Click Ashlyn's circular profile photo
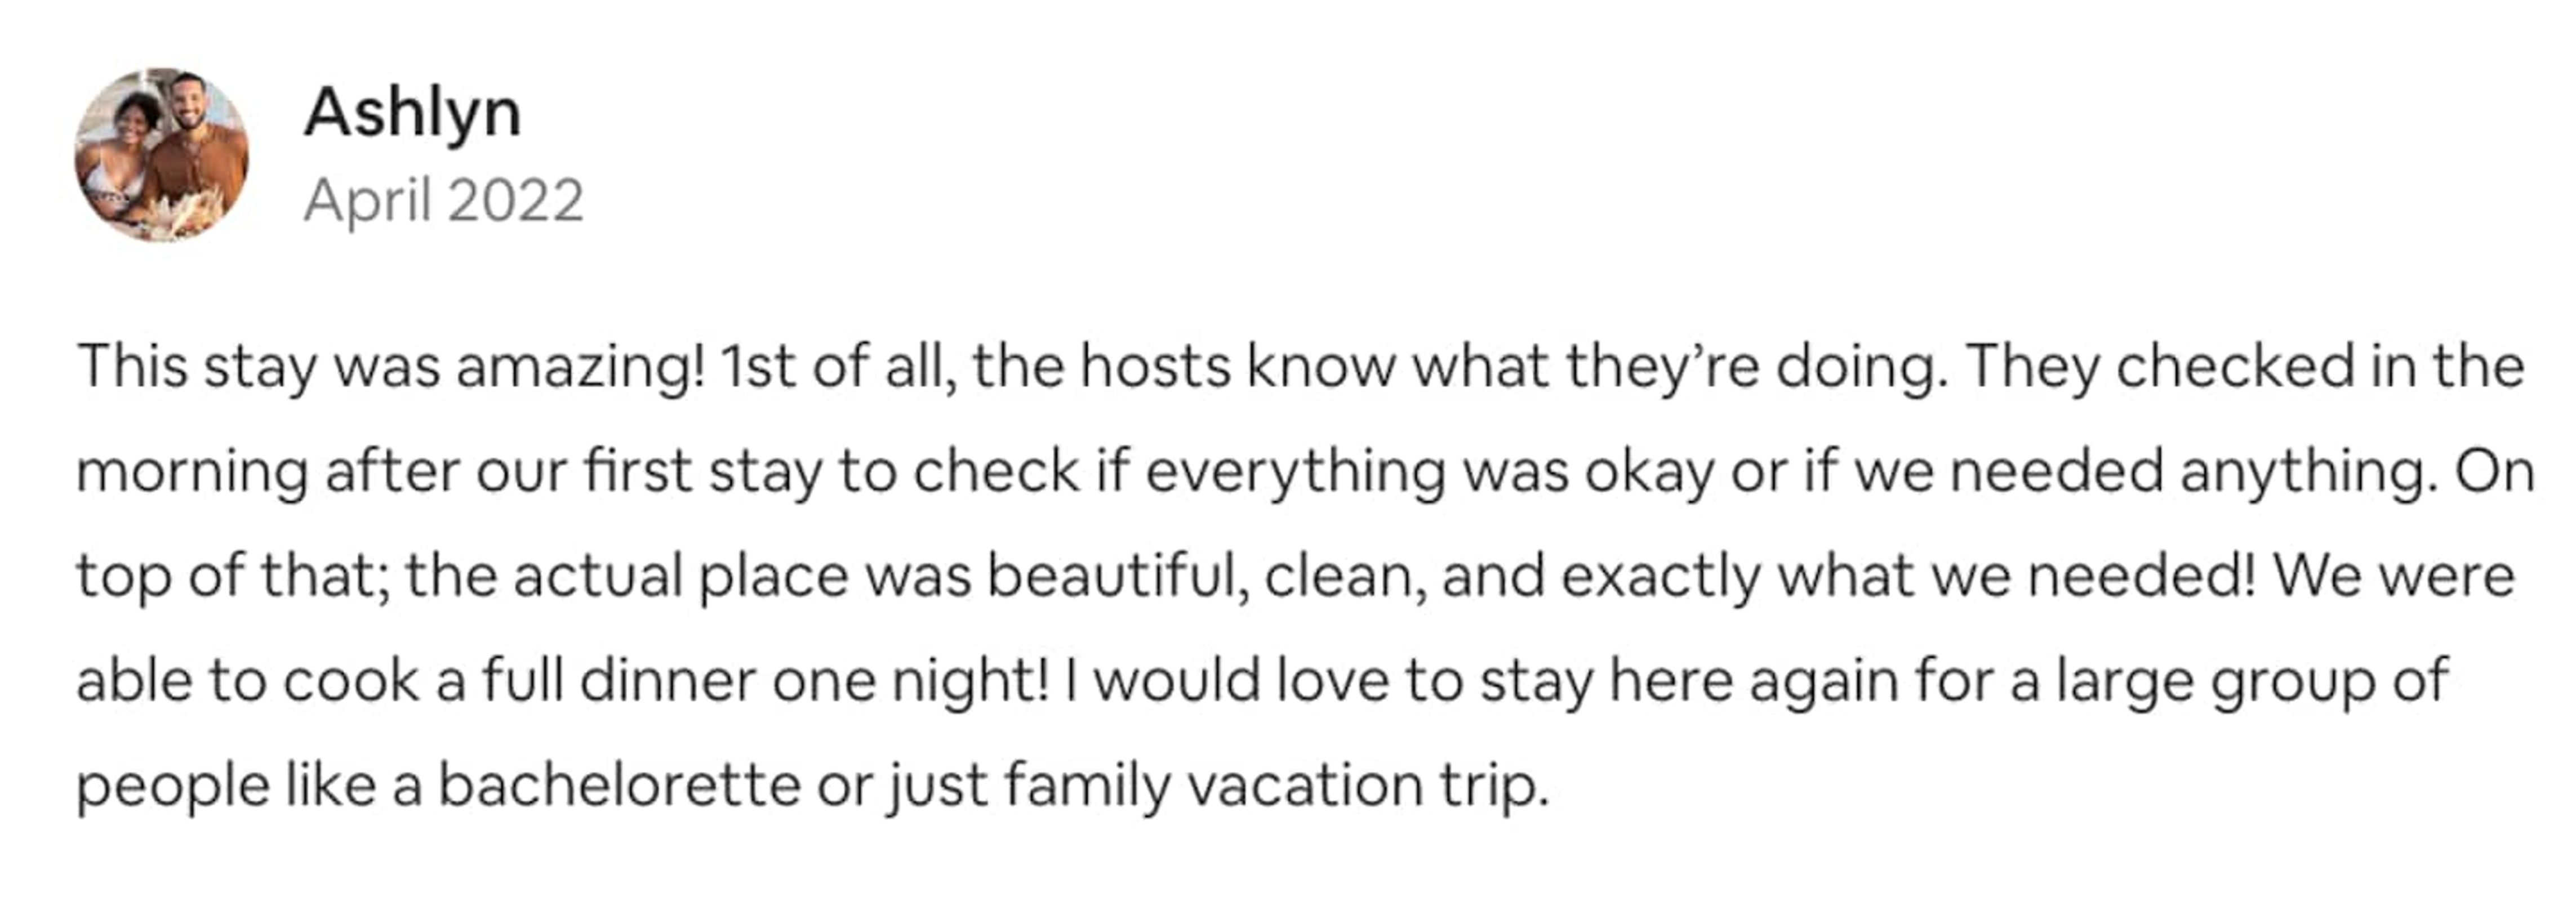The image size is (2576, 901). 161,155
